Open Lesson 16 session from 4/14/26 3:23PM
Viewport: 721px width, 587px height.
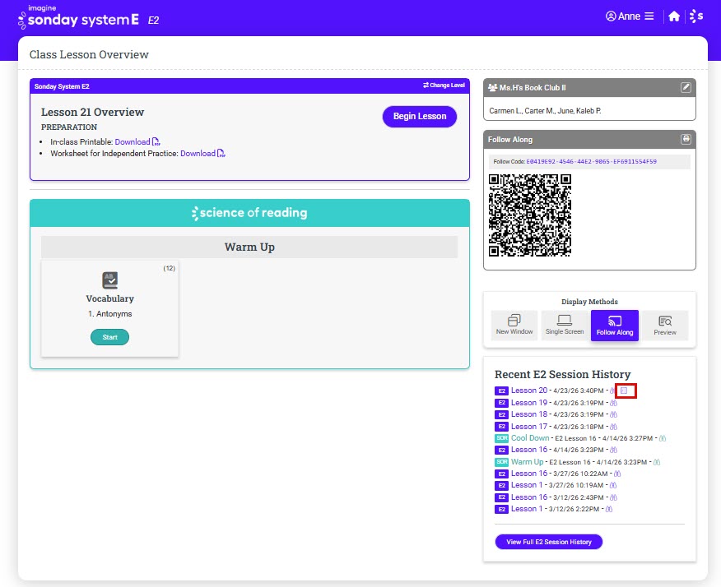click(529, 450)
